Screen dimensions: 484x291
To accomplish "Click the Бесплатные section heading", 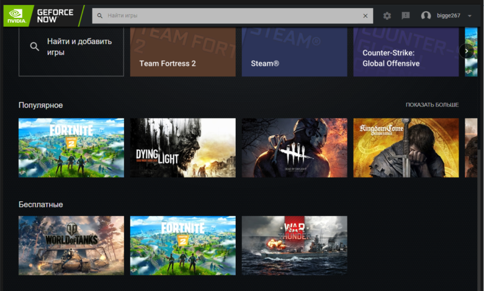I will point(41,204).
